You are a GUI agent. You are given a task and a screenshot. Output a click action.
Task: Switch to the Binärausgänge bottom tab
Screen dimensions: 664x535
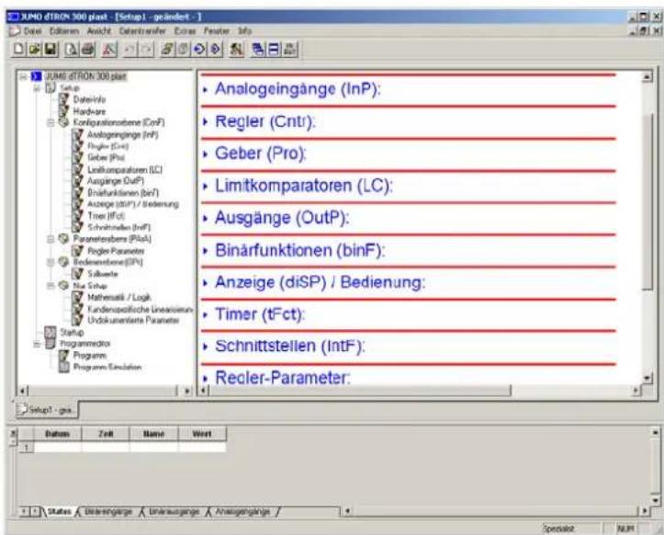[174, 512]
